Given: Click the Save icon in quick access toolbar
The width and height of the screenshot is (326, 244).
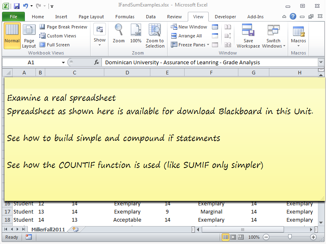Looking at the screenshot, I should click(17, 6).
